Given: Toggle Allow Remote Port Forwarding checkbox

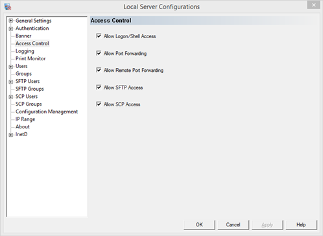Looking at the screenshot, I should click(x=99, y=70).
